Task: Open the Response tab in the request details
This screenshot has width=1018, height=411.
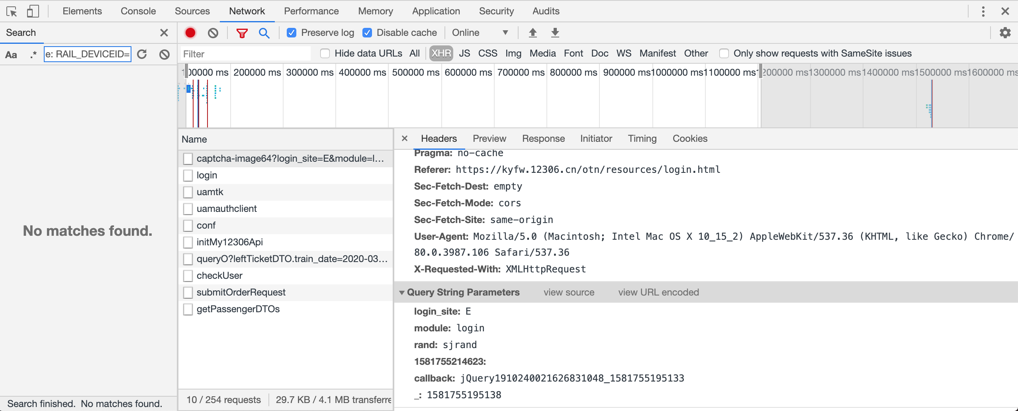Action: click(x=543, y=139)
